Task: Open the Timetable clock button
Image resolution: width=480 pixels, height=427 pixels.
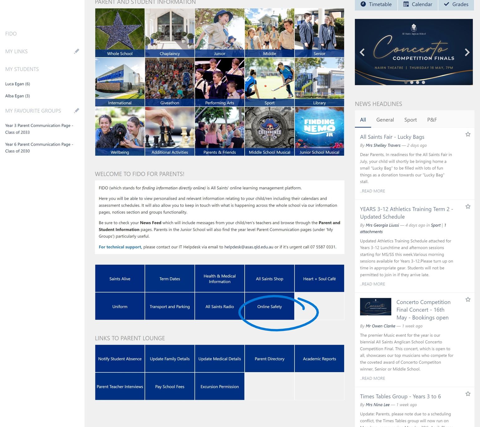Action: 376,4
